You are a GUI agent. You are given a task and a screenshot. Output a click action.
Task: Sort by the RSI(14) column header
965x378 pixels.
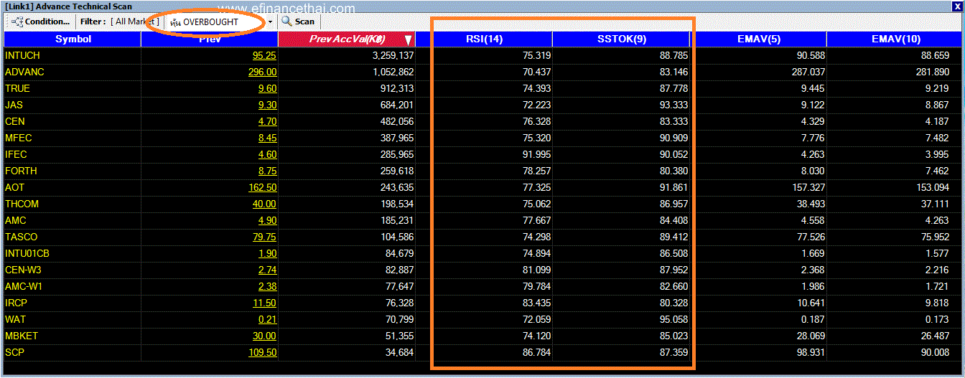point(484,39)
